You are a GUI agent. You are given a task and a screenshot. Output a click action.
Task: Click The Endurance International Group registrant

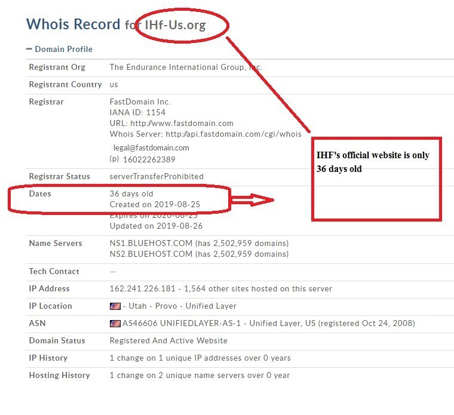(x=185, y=67)
